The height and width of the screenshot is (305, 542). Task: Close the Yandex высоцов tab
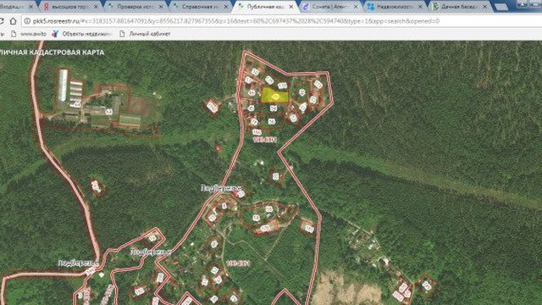tap(96, 7)
